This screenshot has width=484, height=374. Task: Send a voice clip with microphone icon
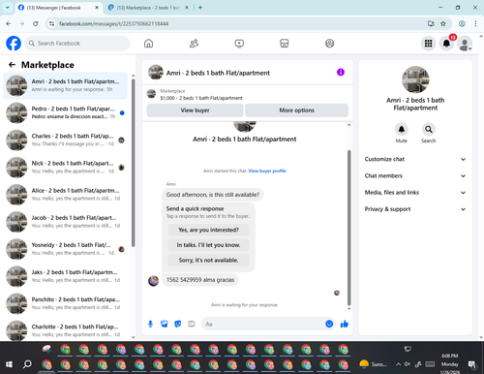pyautogui.click(x=150, y=324)
